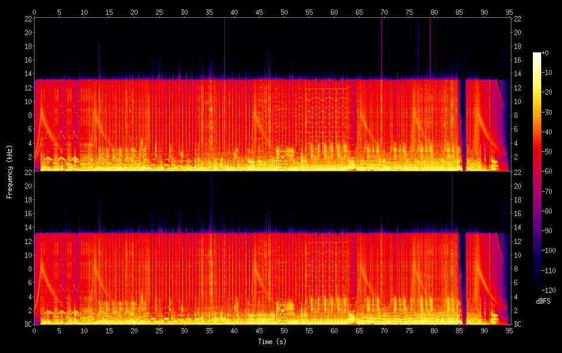The height and width of the screenshot is (353, 562).
Task: Click the "95" tick on the bottom time axis
Action: 509,330
